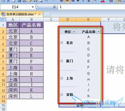Viewport: 125px width, 111px height.
Task: Select column A header
Action: [13, 20]
